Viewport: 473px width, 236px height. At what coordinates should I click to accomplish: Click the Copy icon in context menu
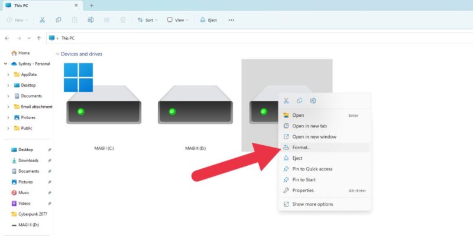(300, 101)
